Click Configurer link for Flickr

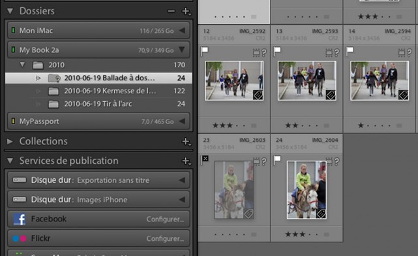[x=165, y=238]
